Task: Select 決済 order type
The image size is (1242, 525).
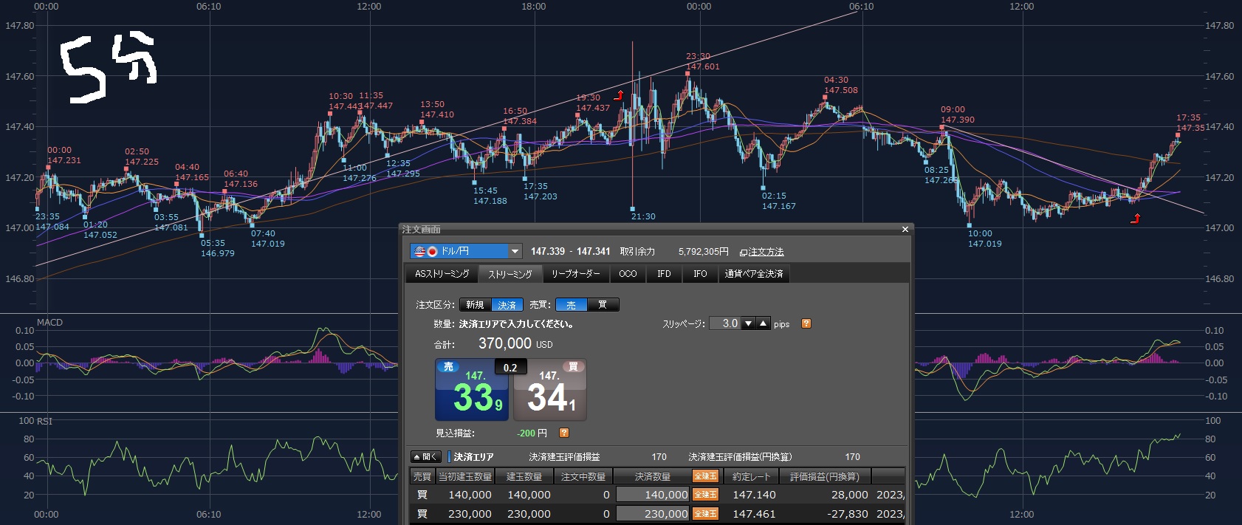Action: 507,305
